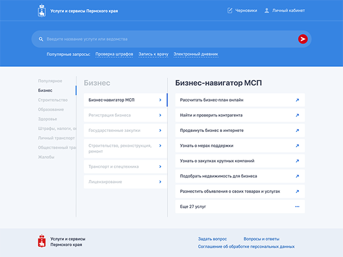Viewport: 343px width, 257px height.
Task: Click the Черновики pencil icon
Action: [x=230, y=10]
